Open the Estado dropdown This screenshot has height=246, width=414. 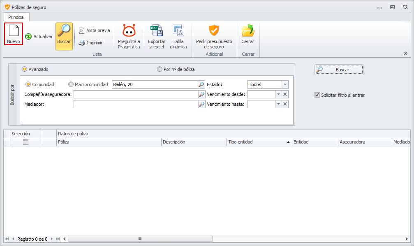click(x=285, y=84)
